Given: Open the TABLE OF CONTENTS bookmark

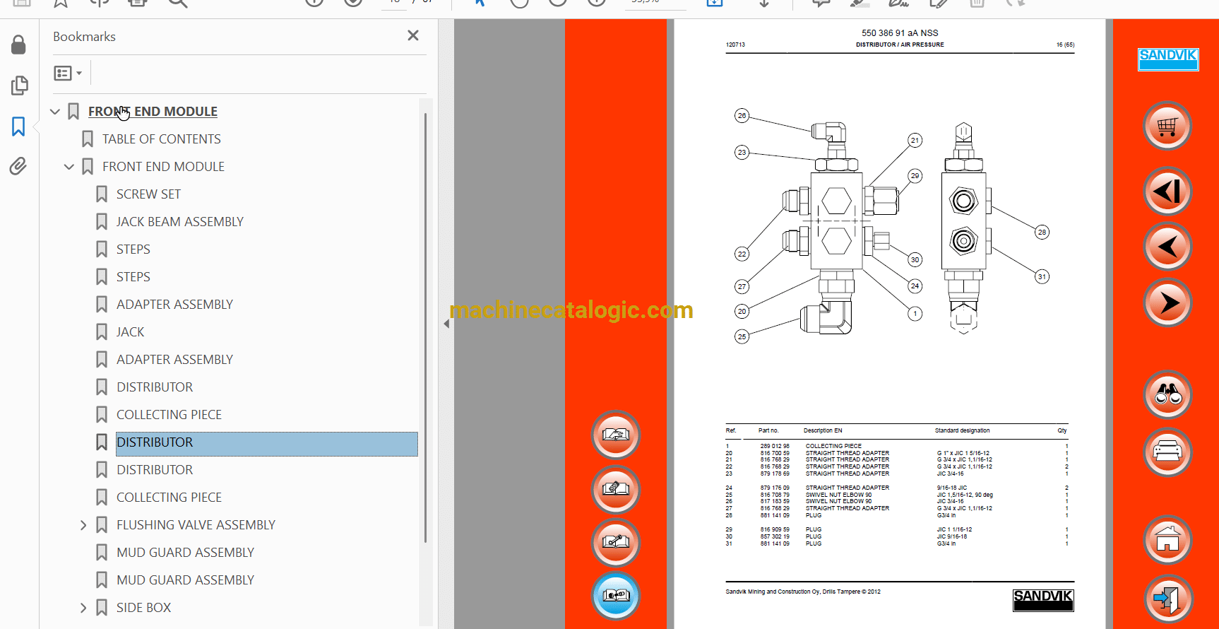Looking at the screenshot, I should tap(162, 139).
